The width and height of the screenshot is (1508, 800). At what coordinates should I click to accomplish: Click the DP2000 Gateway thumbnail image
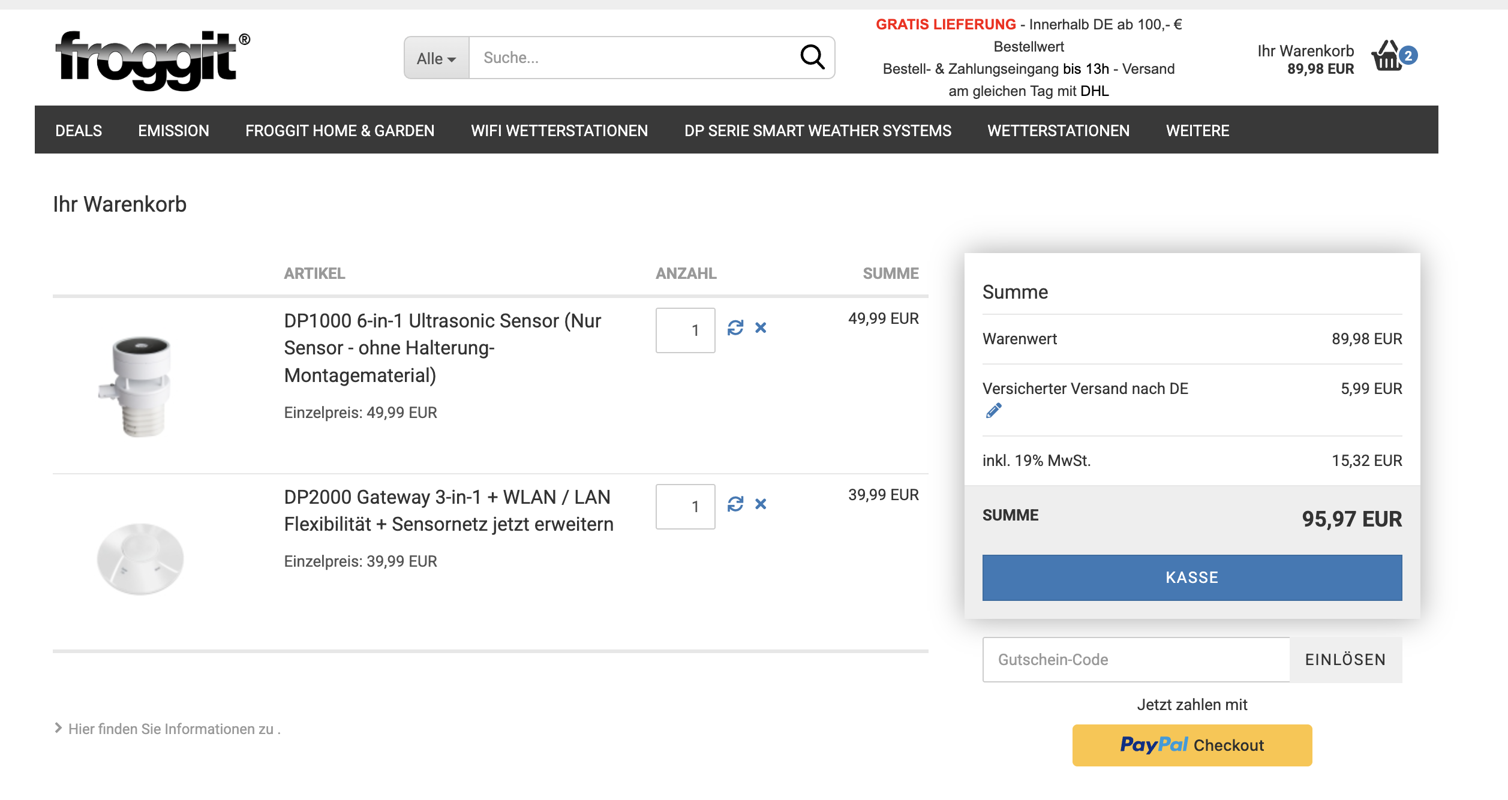point(140,559)
